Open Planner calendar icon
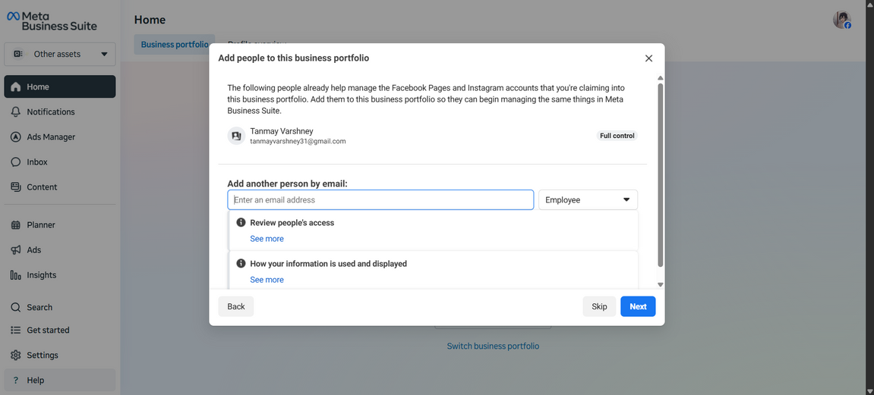The width and height of the screenshot is (874, 395). (16, 225)
